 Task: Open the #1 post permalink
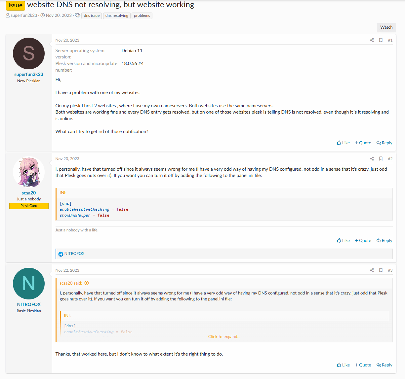point(390,40)
